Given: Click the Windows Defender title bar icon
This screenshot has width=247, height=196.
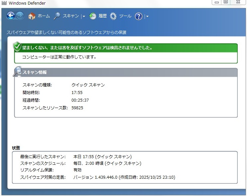Looking at the screenshot, I should pos(4,3).
